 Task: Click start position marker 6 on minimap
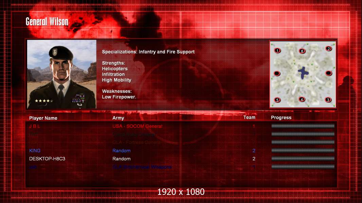point(302,51)
